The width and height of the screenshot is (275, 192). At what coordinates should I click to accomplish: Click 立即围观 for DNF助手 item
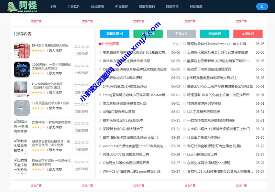click(x=81, y=54)
